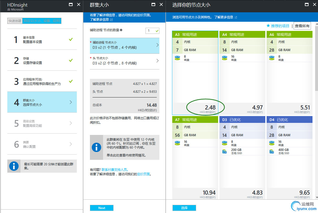
Task: Click the chevron on step 5 高级设置
Action: point(71,123)
